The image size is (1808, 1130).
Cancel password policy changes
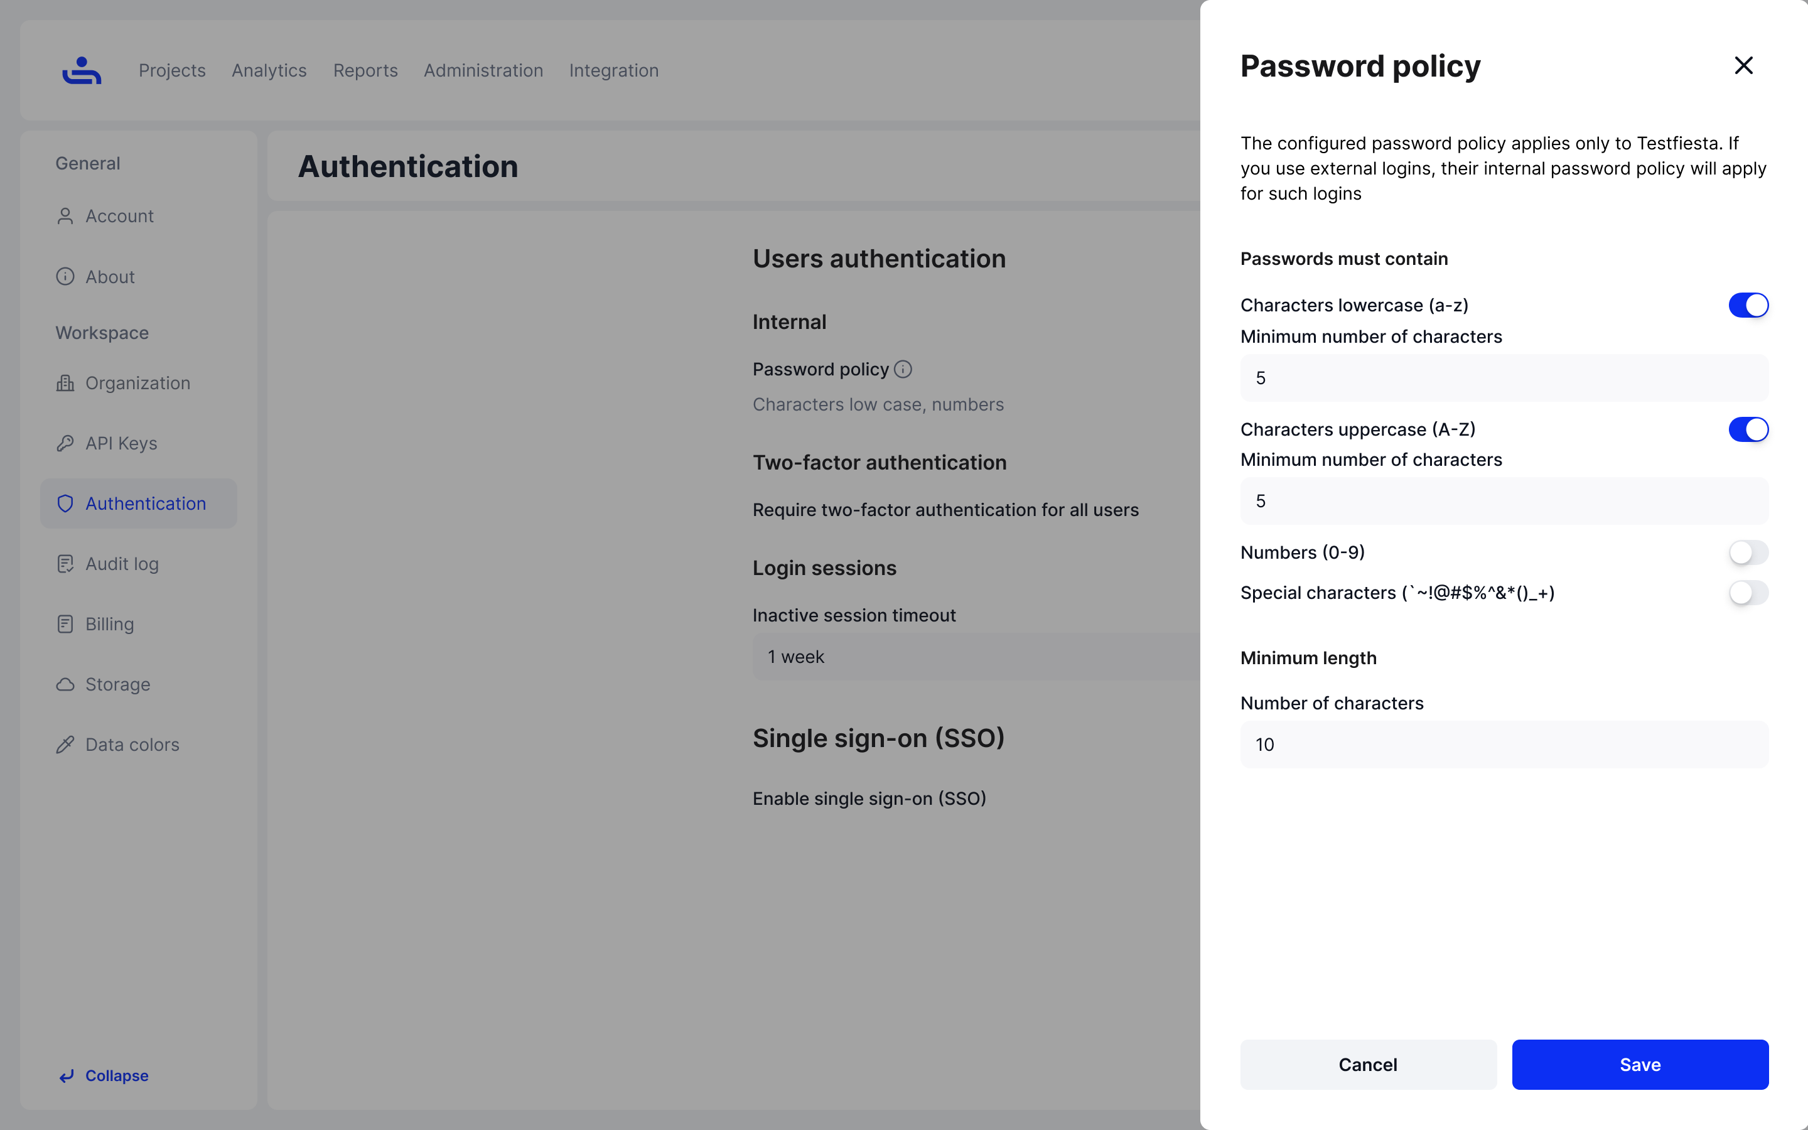(1367, 1064)
